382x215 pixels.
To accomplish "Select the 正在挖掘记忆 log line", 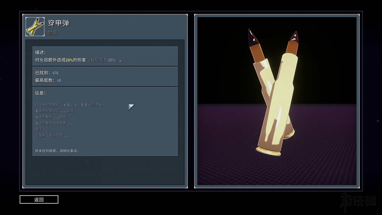I will point(56,111).
